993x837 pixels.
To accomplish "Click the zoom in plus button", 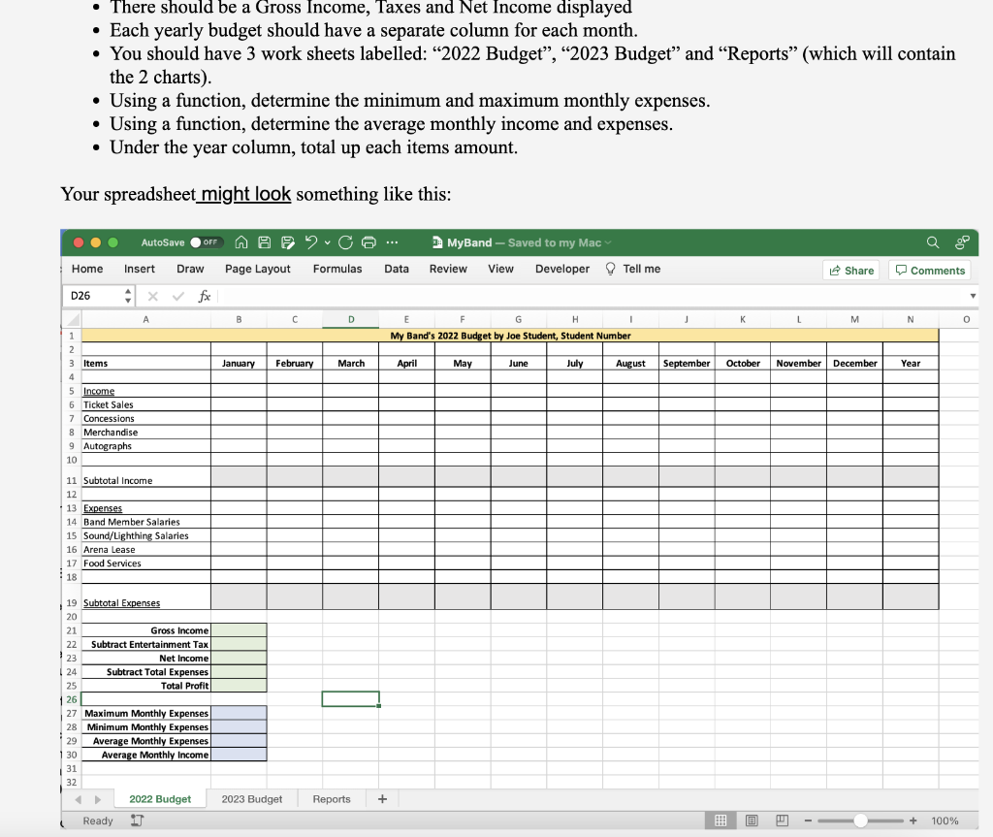I will click(913, 821).
